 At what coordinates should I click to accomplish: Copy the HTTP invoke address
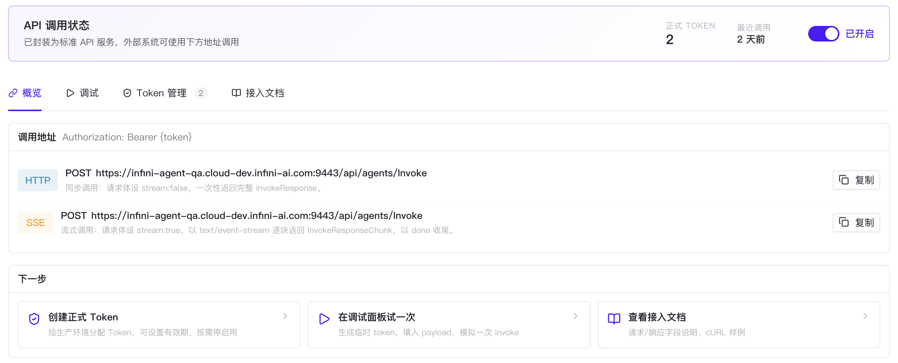[856, 180]
